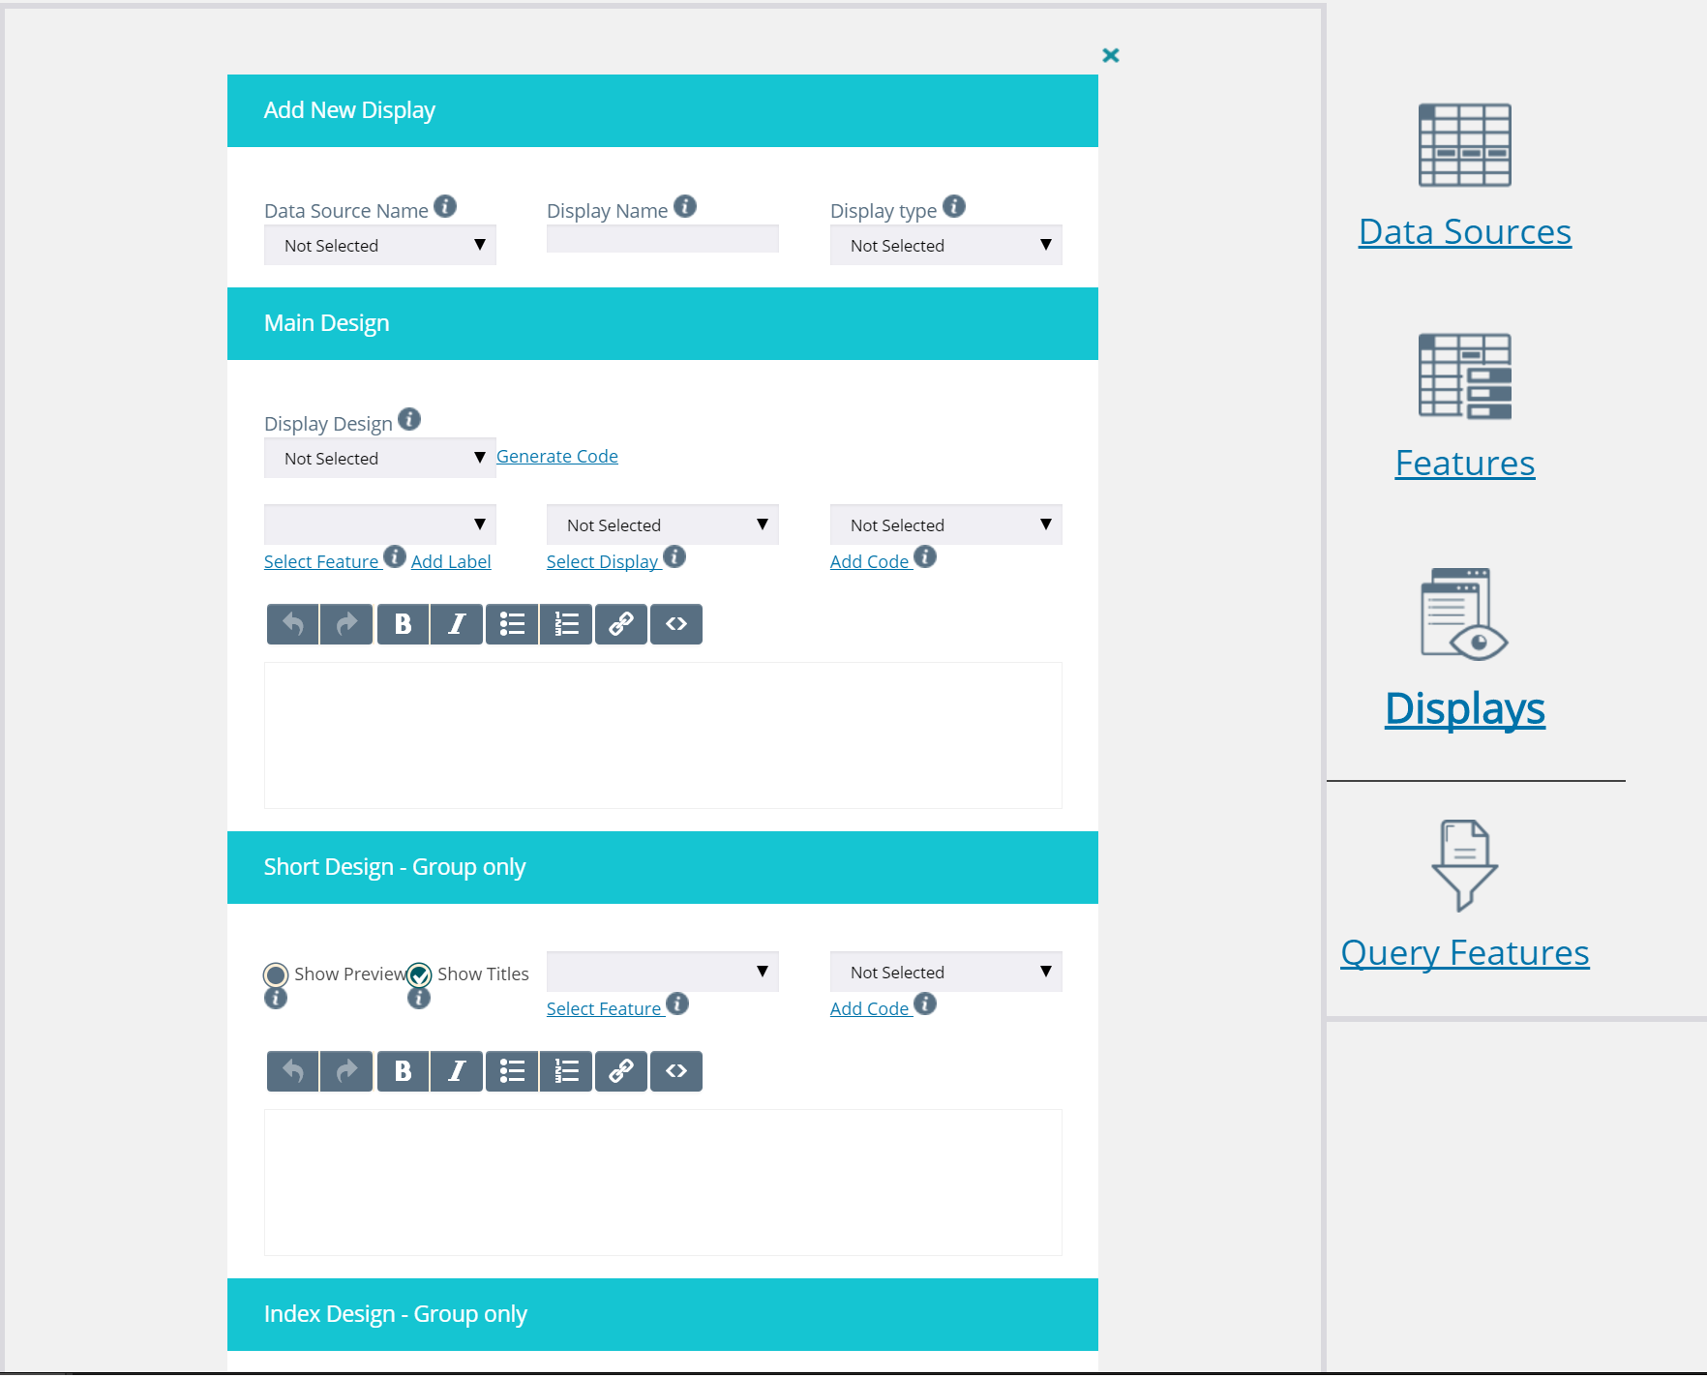Go to the Displays section

coord(1464,708)
